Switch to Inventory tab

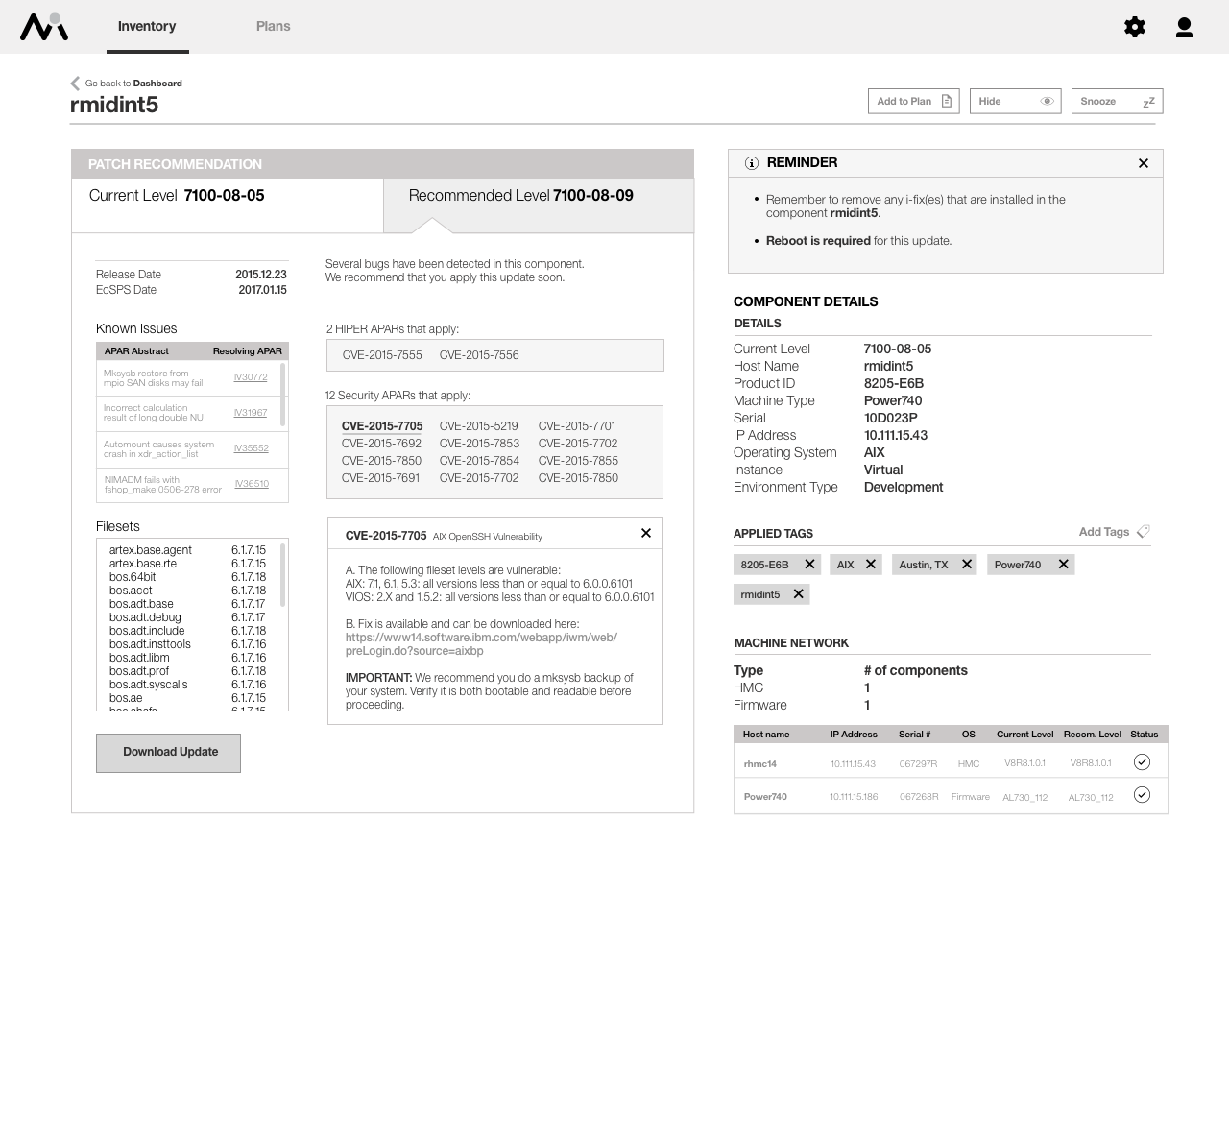coord(147,27)
